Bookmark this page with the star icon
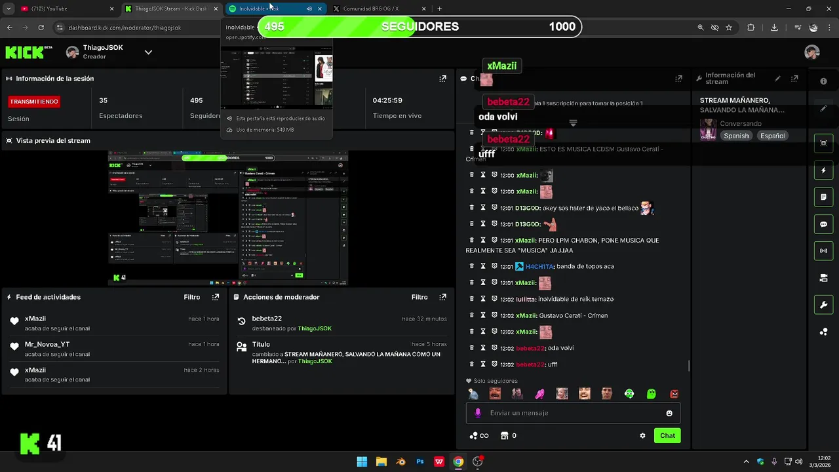The width and height of the screenshot is (839, 472). click(729, 28)
